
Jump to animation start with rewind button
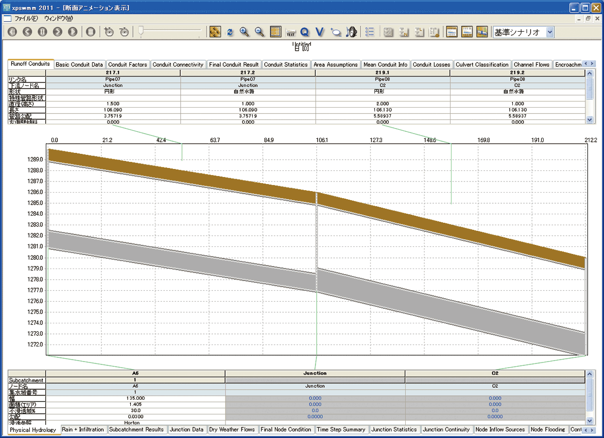tap(12, 32)
